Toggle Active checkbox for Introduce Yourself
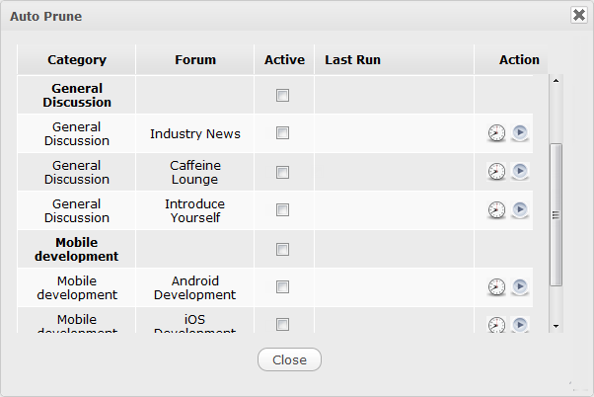 [x=283, y=210]
